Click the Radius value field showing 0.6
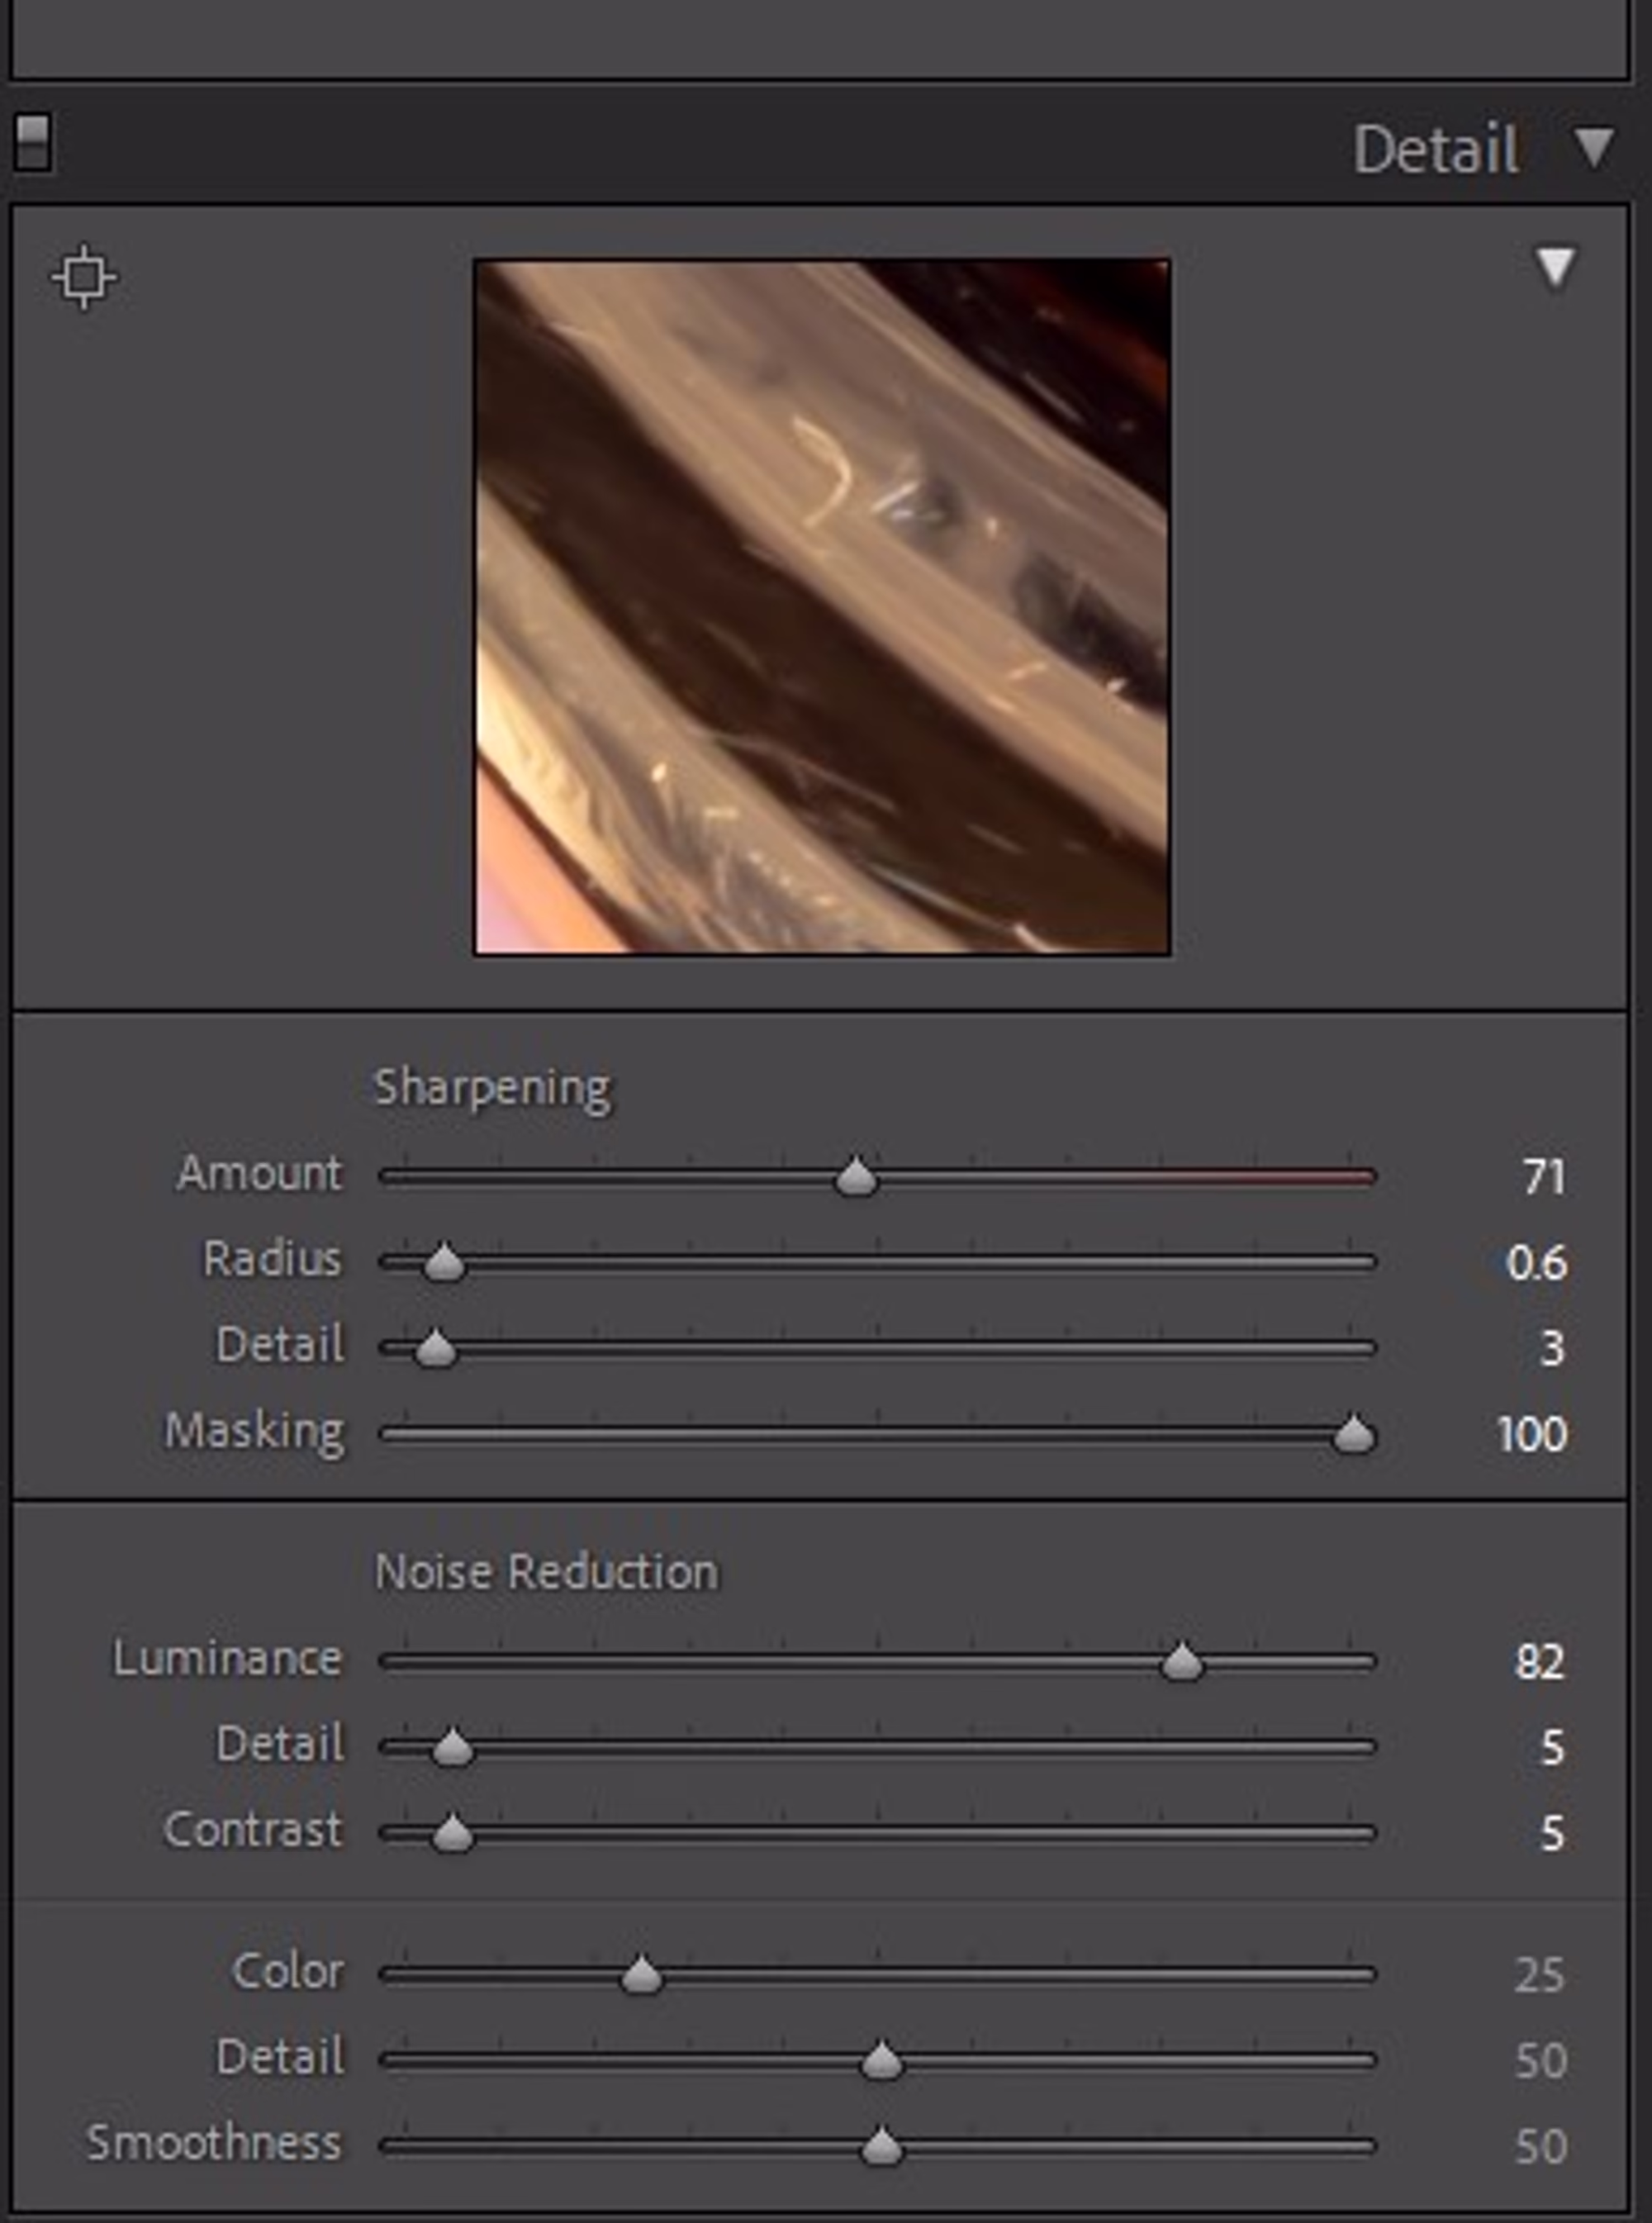The height and width of the screenshot is (2223, 1652). pos(1536,1263)
